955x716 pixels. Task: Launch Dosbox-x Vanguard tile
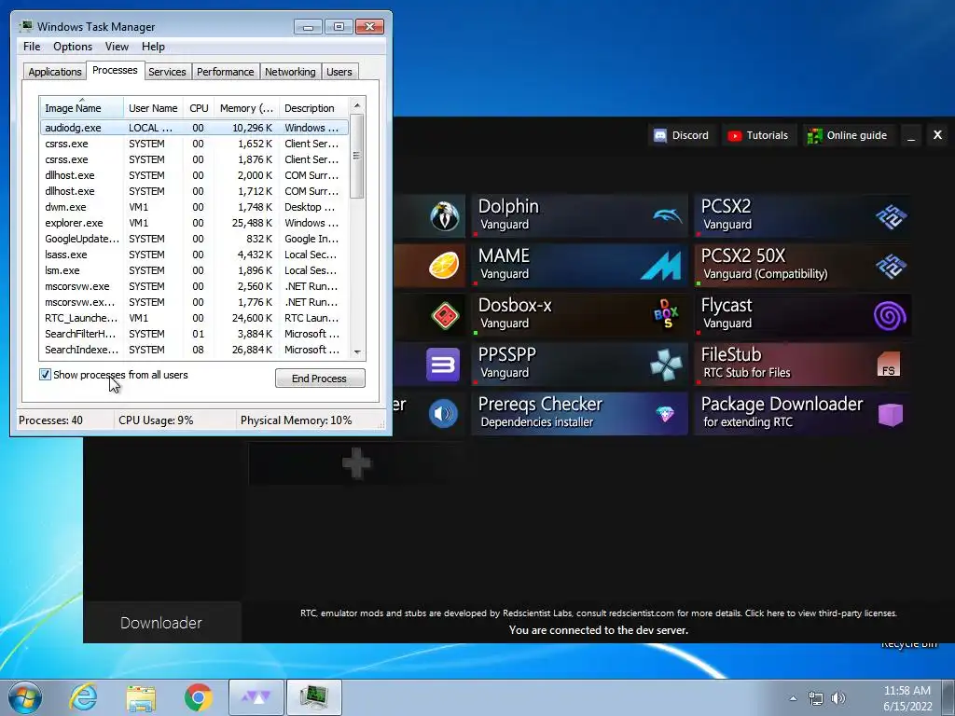click(579, 314)
